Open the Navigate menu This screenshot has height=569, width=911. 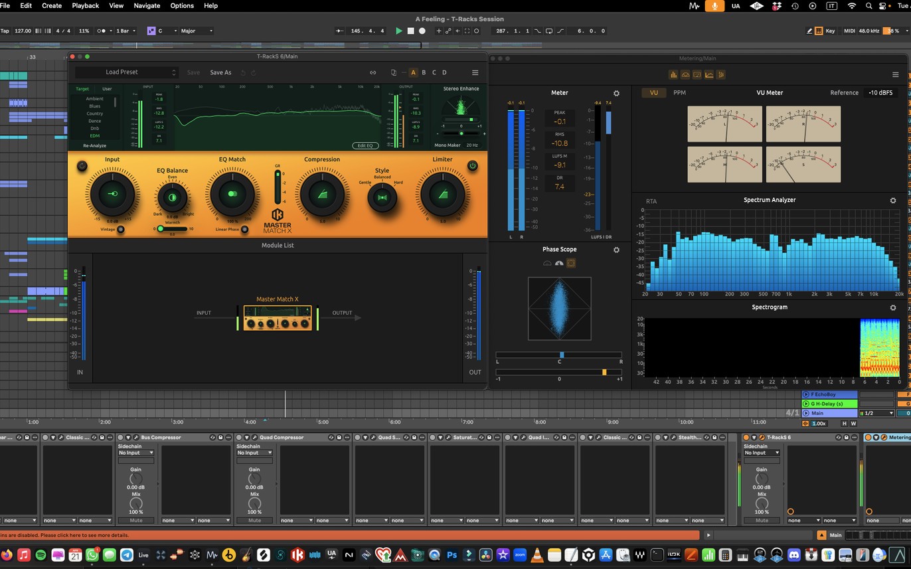click(x=147, y=5)
